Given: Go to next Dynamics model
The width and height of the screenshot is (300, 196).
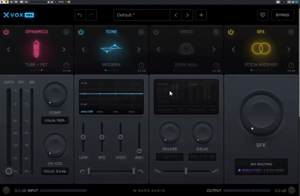Looking at the screenshot, I should click(64, 50).
